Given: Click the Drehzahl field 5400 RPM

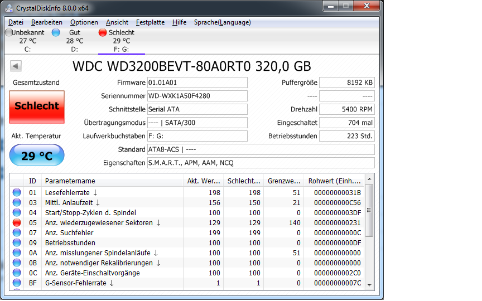Looking at the screenshot, I should (x=347, y=109).
